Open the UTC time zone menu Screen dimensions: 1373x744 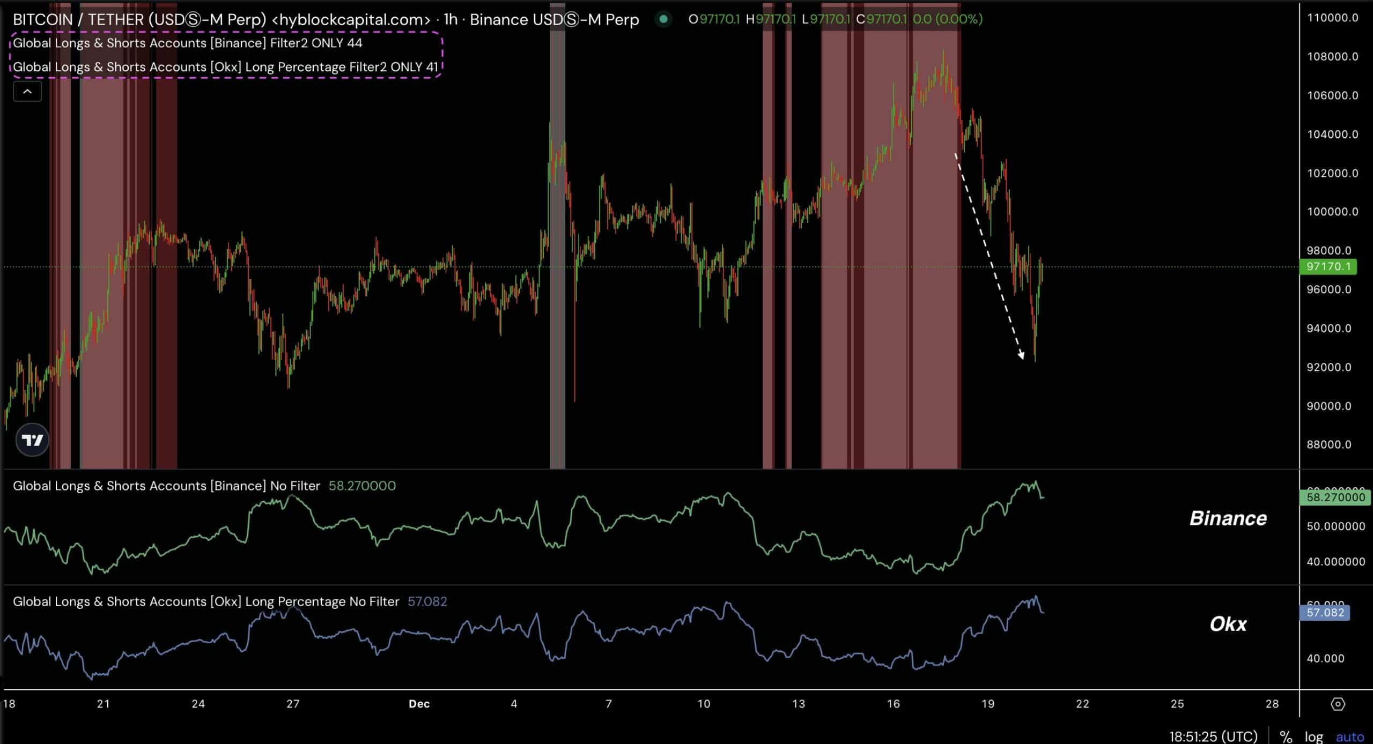[x=1213, y=736]
